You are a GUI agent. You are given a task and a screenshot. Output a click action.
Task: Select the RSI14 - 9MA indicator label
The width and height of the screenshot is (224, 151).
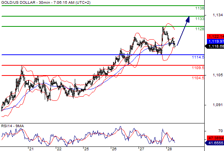pyautogui.click(x=13, y=126)
